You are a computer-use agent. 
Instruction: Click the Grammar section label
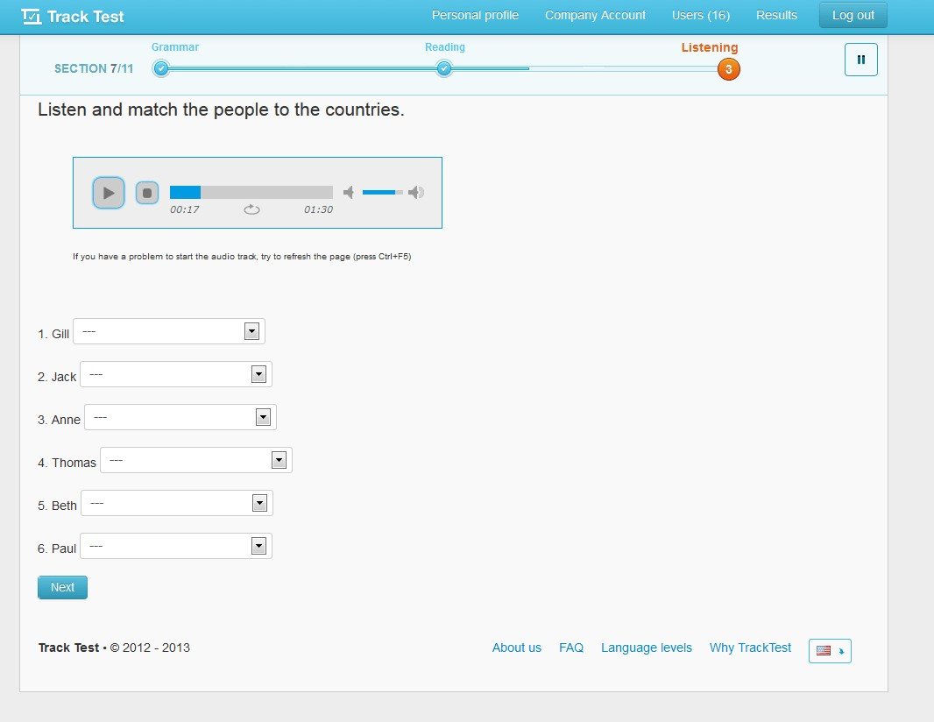[x=175, y=47]
